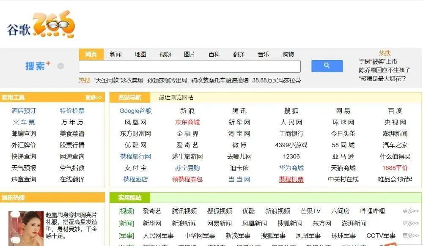Expand 更多>> in 实用工具 panel

coord(93,98)
